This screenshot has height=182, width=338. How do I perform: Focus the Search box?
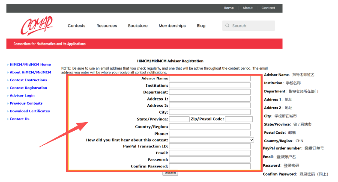click(x=248, y=26)
